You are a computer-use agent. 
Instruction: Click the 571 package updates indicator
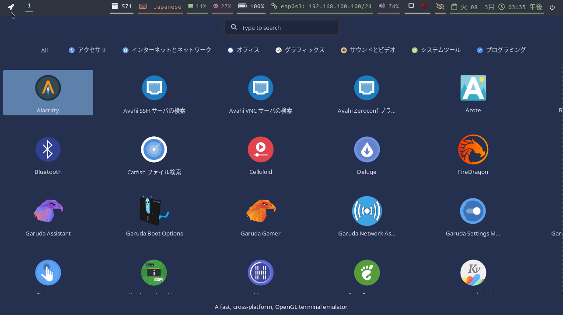click(x=122, y=7)
